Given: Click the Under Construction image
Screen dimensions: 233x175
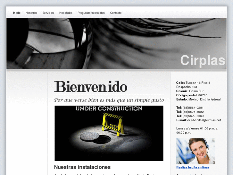Looking at the screenshot, I should 109,133.
